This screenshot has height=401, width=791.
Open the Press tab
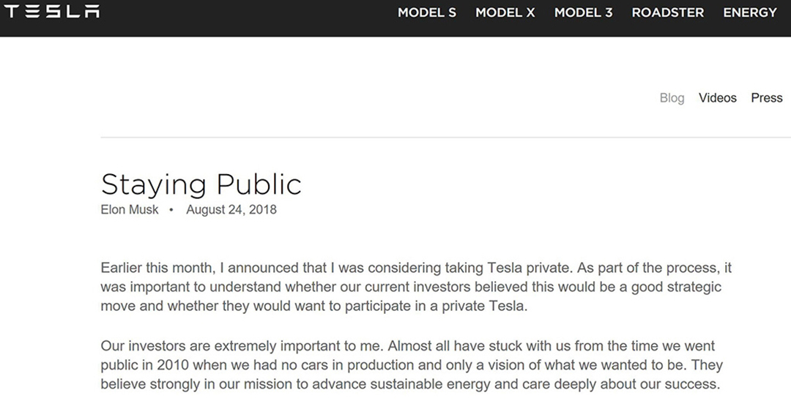pyautogui.click(x=766, y=98)
